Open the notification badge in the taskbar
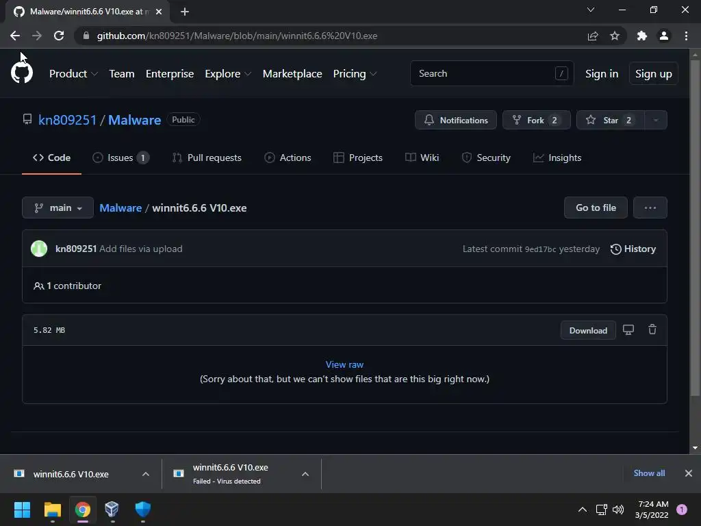701x526 pixels. pos(682,510)
